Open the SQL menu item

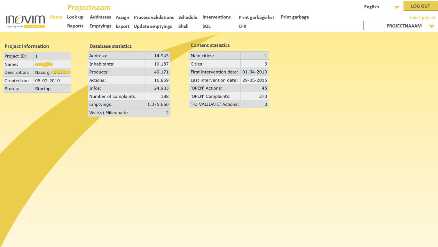click(x=207, y=26)
